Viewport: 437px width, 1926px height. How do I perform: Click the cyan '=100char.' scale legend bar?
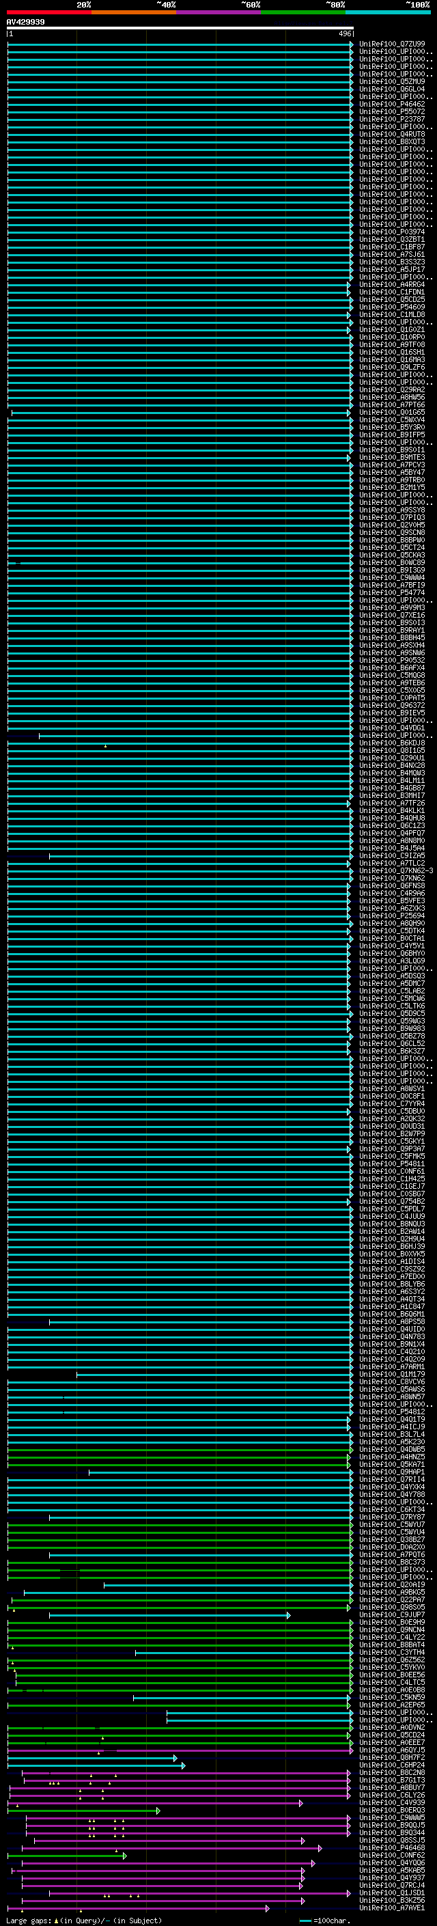pos(305,1921)
